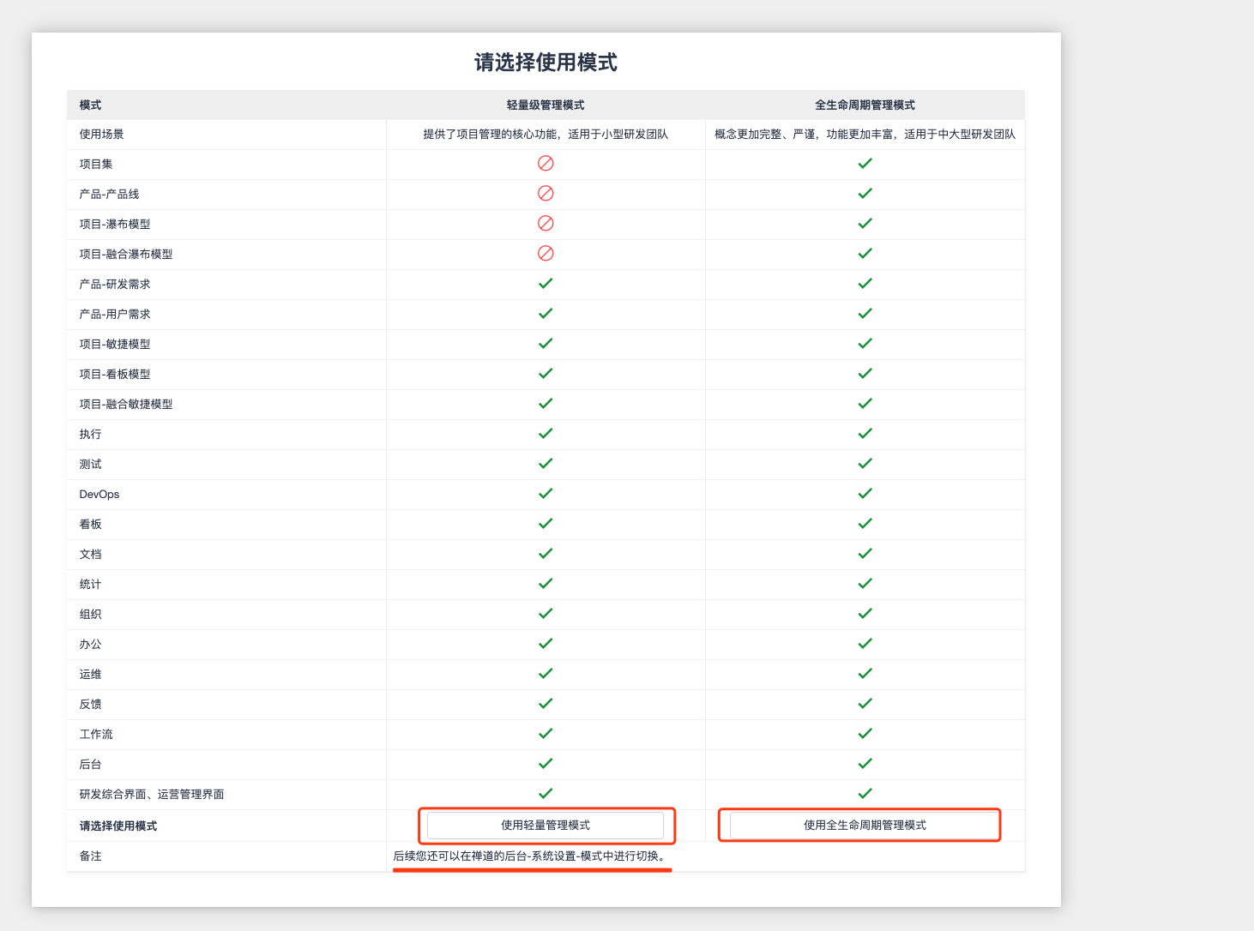1254x931 pixels.
Task: Click the small team description under 轻量级管理模式
Action: [546, 134]
